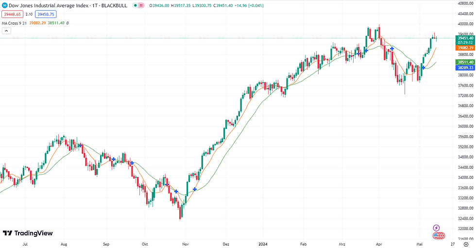Click the Okt label on time axis

[x=145, y=244]
